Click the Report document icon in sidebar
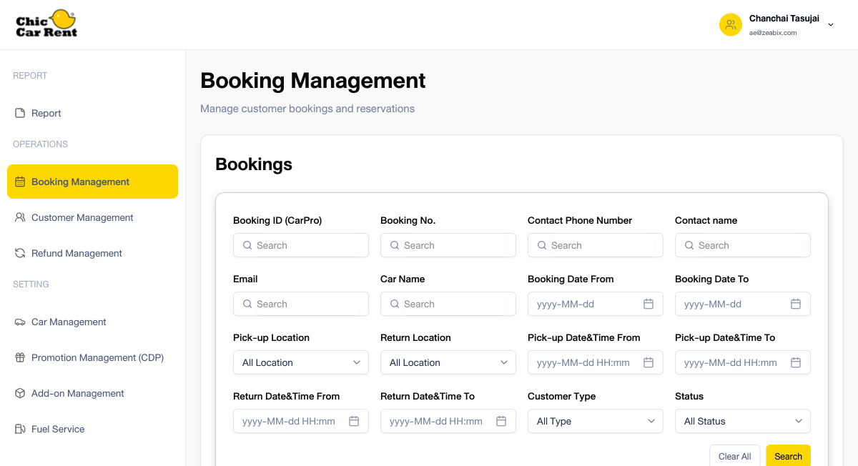This screenshot has width=858, height=466. [x=20, y=113]
